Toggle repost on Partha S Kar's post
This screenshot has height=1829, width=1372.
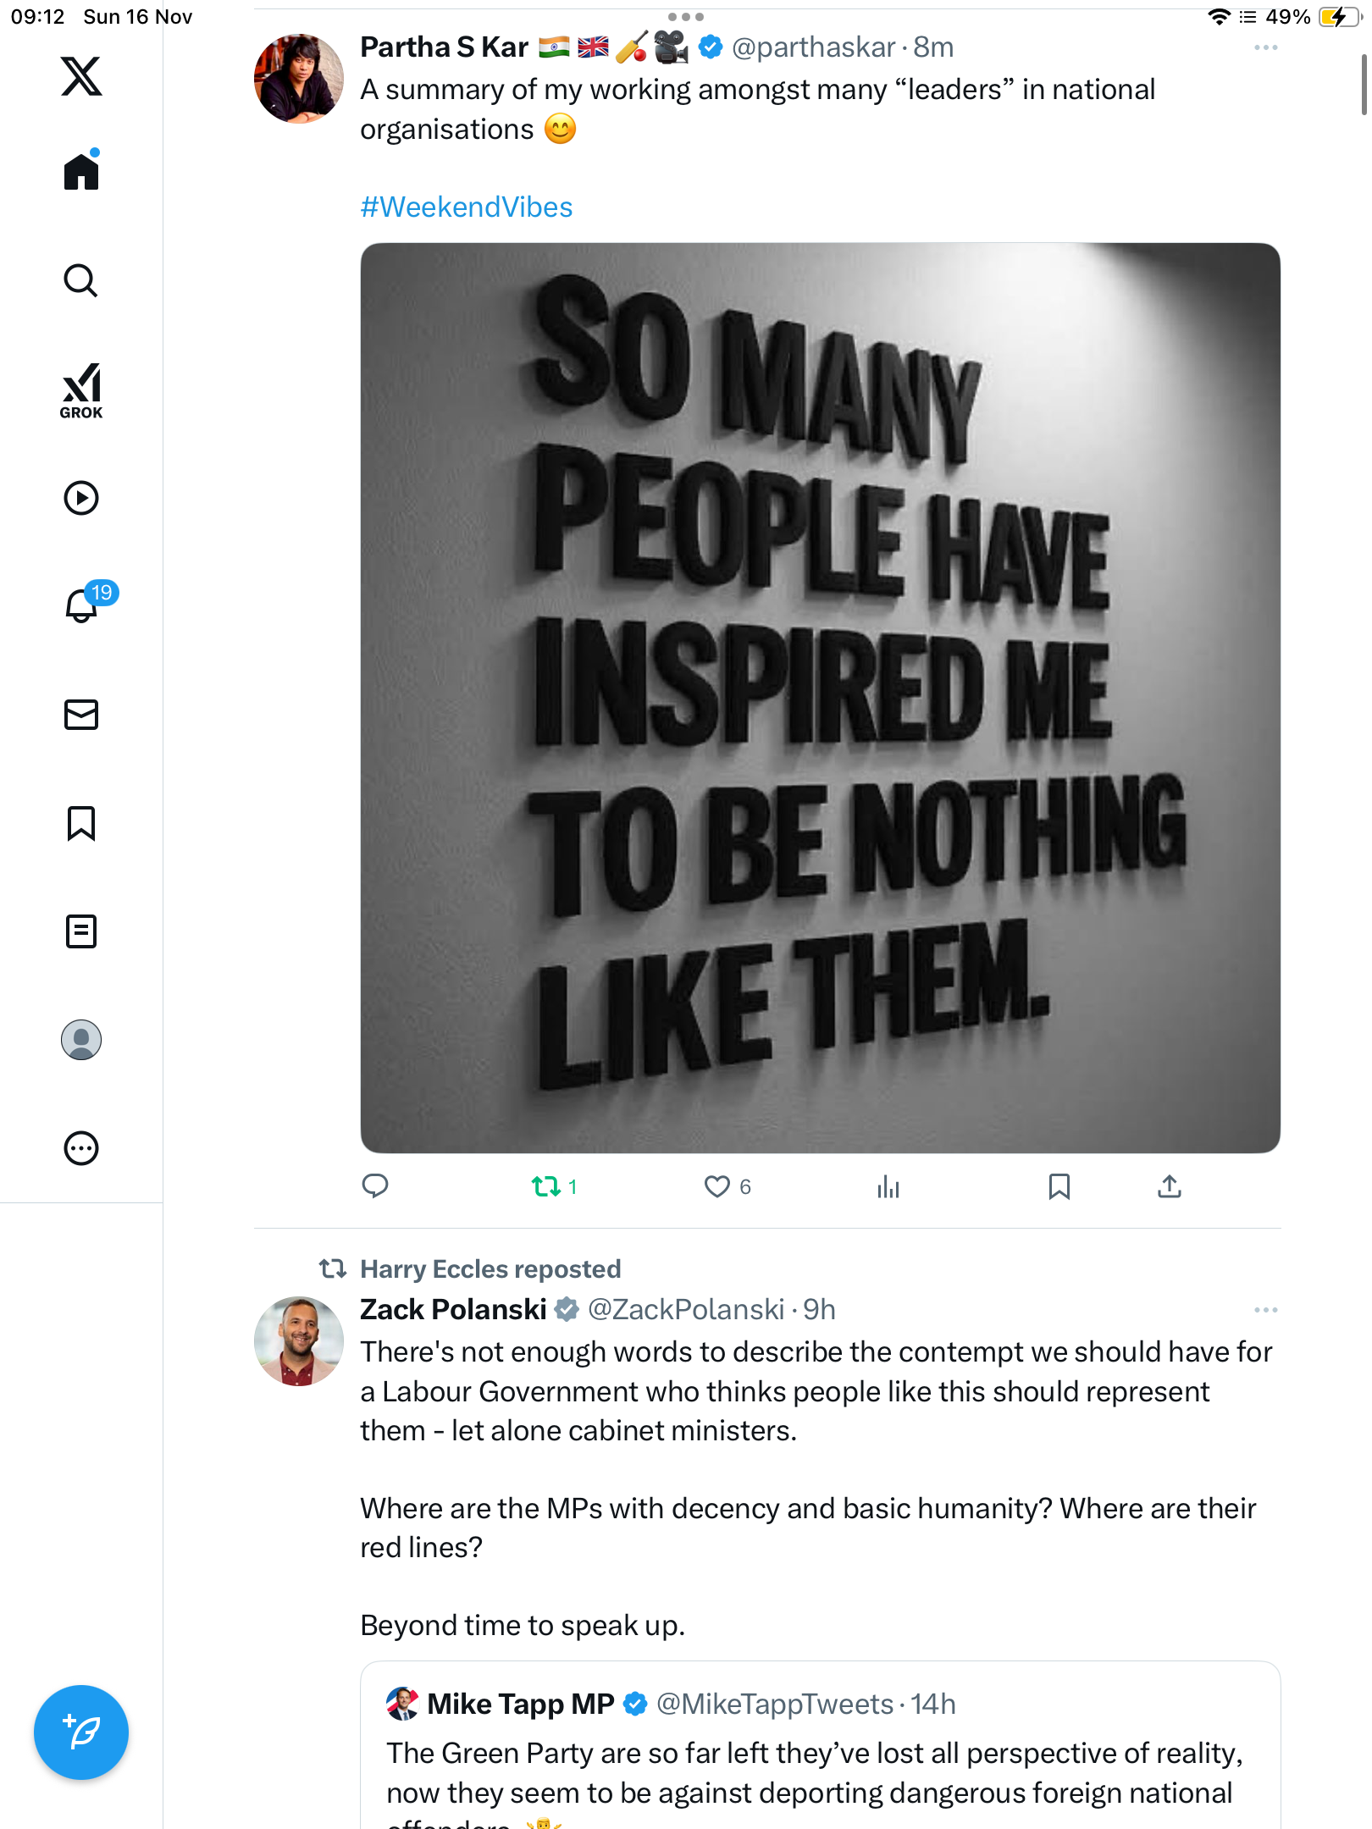tap(546, 1186)
